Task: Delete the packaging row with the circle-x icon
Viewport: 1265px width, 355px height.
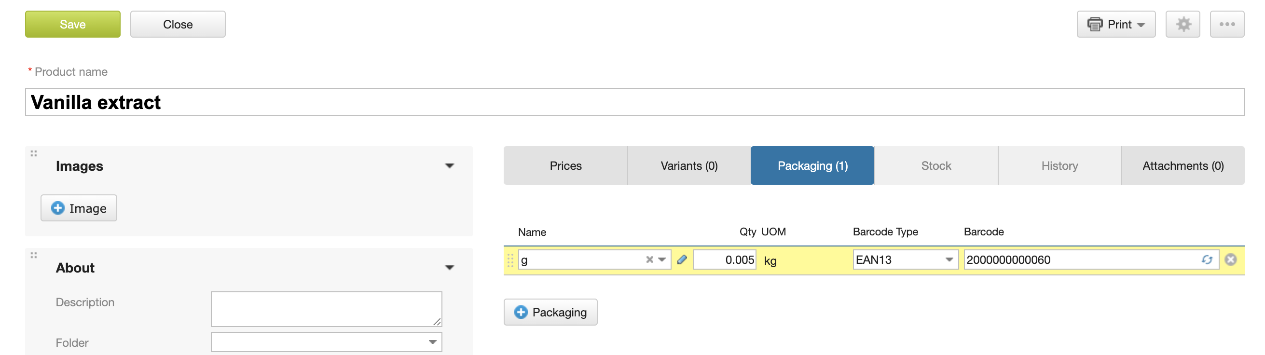Action: coord(1230,260)
